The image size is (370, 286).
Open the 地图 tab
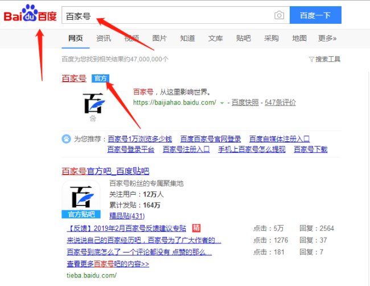coord(299,38)
